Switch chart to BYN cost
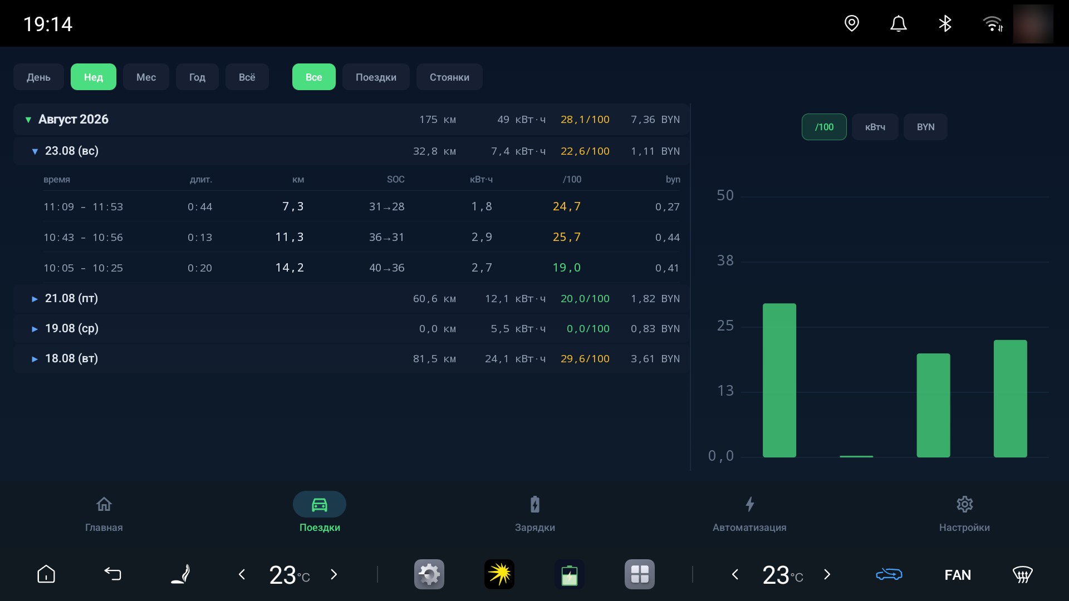Screen dimensions: 1069x601 (925, 127)
